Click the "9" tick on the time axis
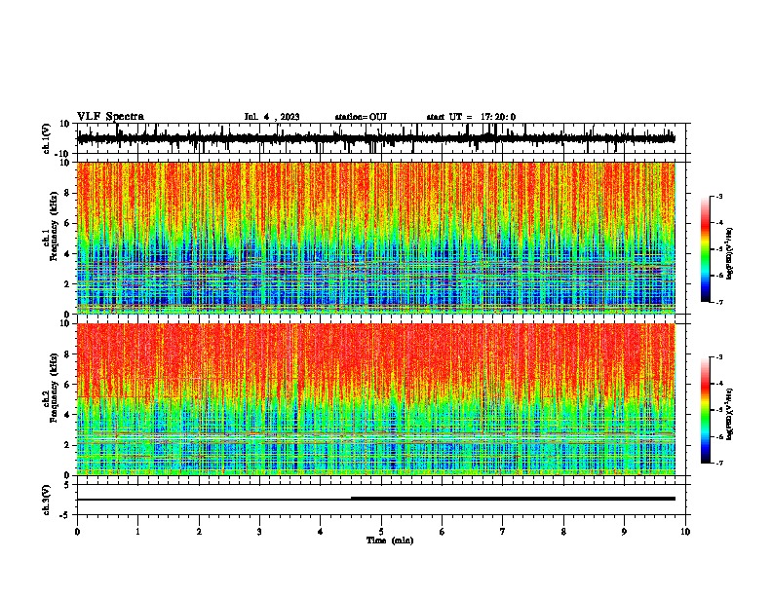Screen dimensions: 772x596 pyautogui.click(x=624, y=532)
